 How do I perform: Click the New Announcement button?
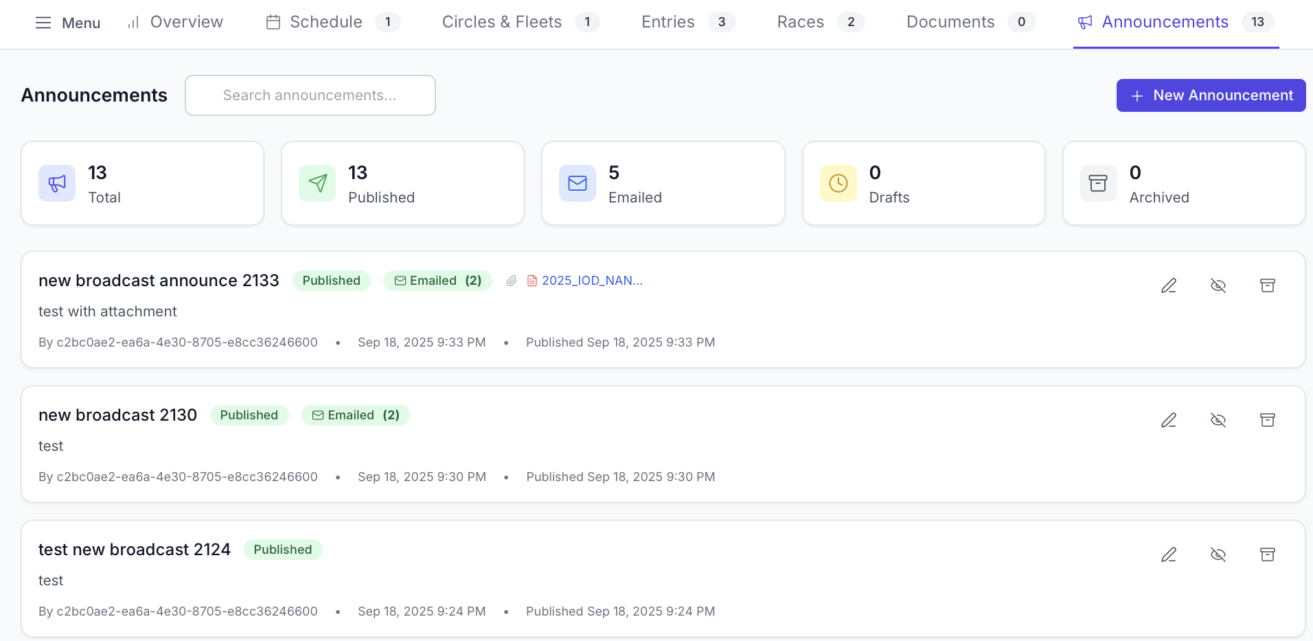[1211, 95]
